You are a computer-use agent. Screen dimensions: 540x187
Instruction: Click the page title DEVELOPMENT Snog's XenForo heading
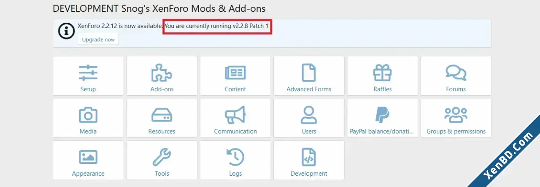pyautogui.click(x=159, y=8)
